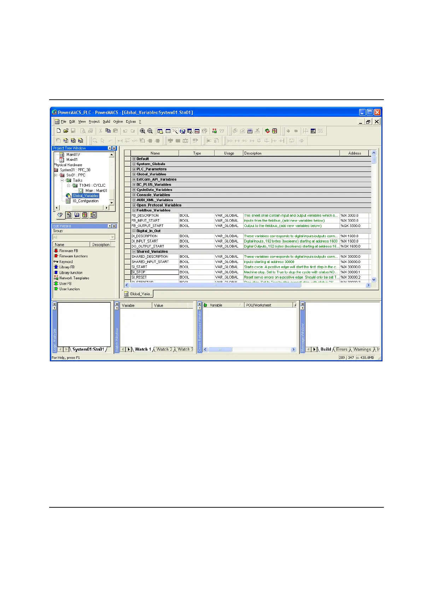Close the Edit Wizard panel

[114, 226]
